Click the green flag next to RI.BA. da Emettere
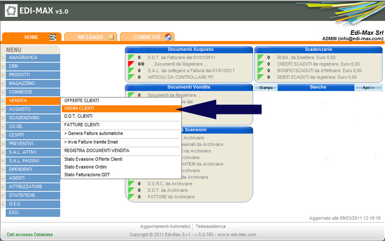 click(x=260, y=58)
